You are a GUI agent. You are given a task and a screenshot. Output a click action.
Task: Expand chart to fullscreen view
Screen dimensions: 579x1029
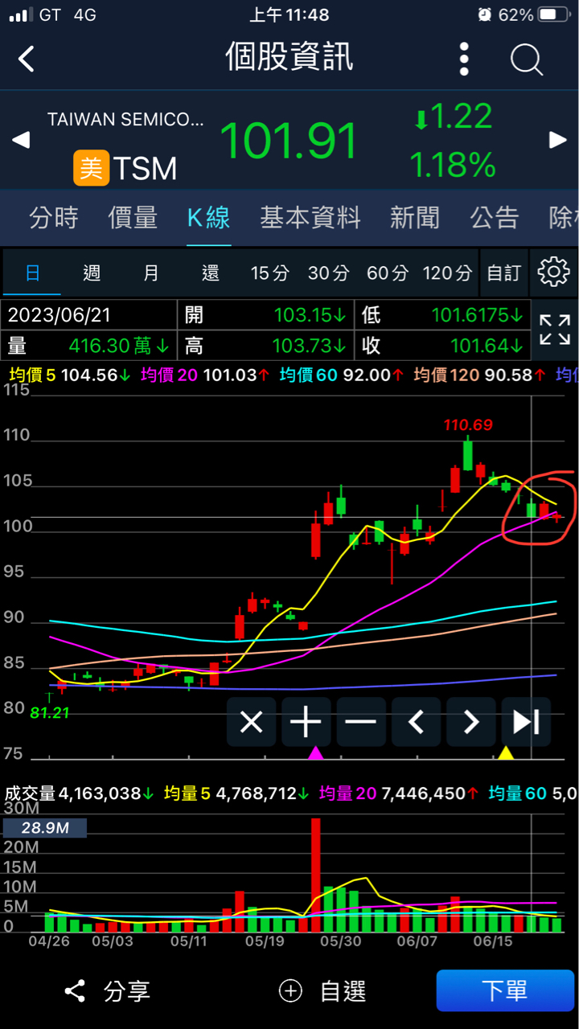click(x=555, y=330)
